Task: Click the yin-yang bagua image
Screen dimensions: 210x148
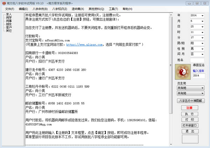Action: point(183,72)
